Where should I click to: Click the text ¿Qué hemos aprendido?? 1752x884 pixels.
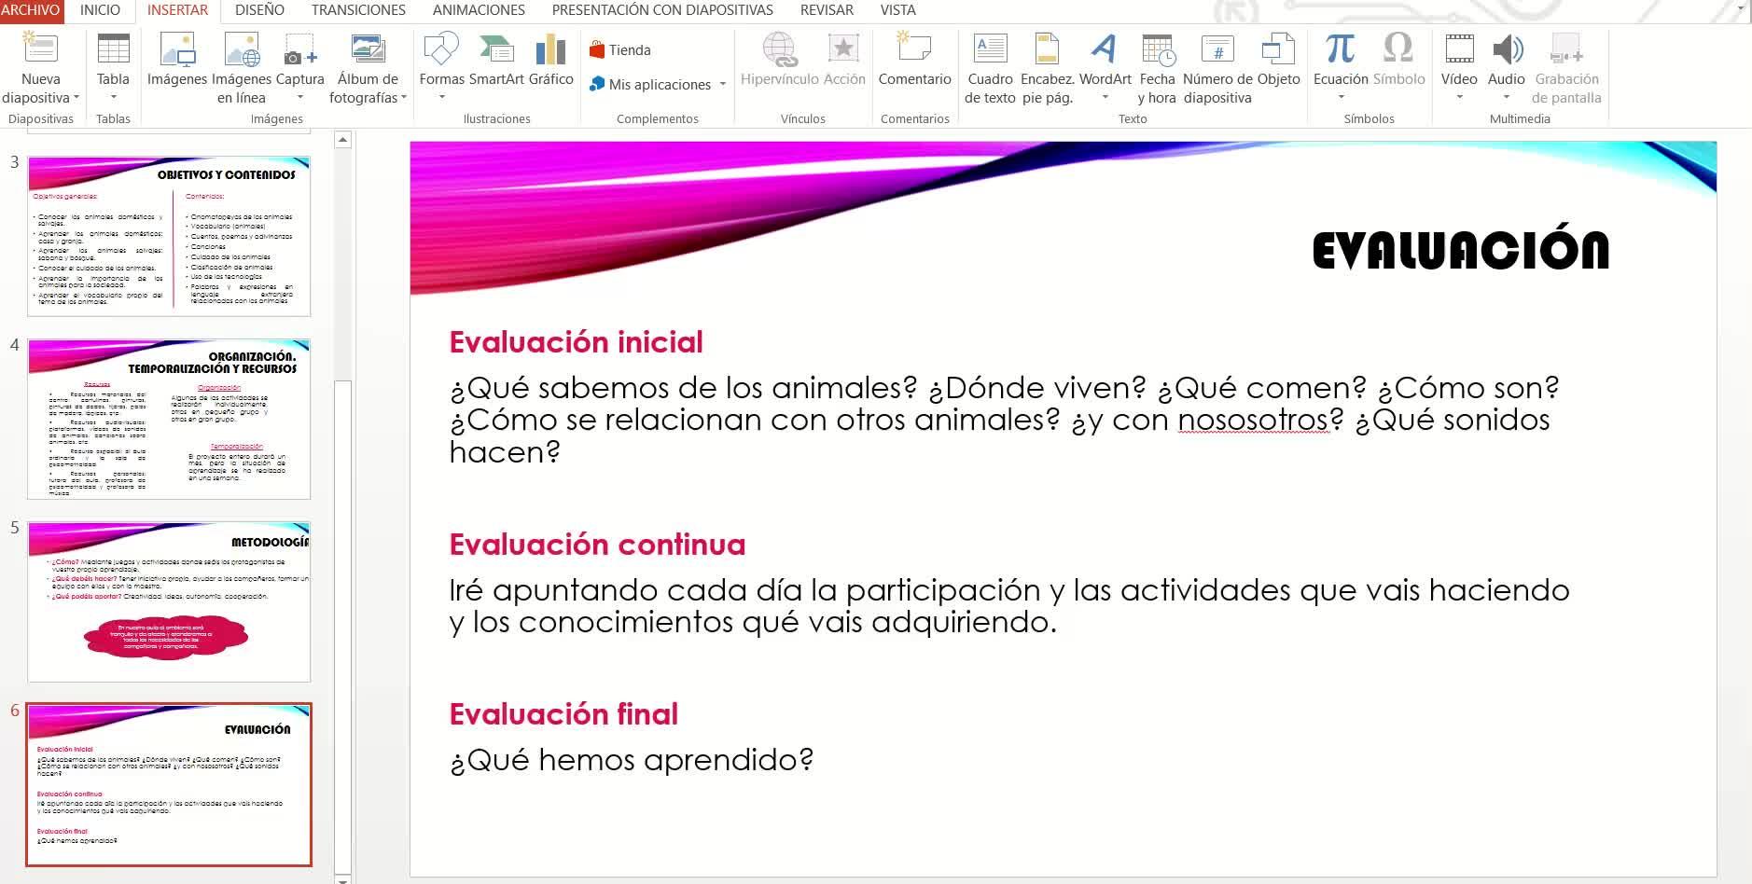point(632,760)
